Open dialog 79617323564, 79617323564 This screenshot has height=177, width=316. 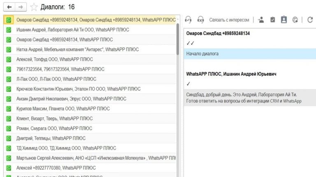click(90, 69)
